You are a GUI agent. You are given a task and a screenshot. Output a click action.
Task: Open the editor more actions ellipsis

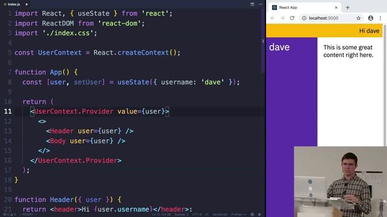[x=261, y=4]
